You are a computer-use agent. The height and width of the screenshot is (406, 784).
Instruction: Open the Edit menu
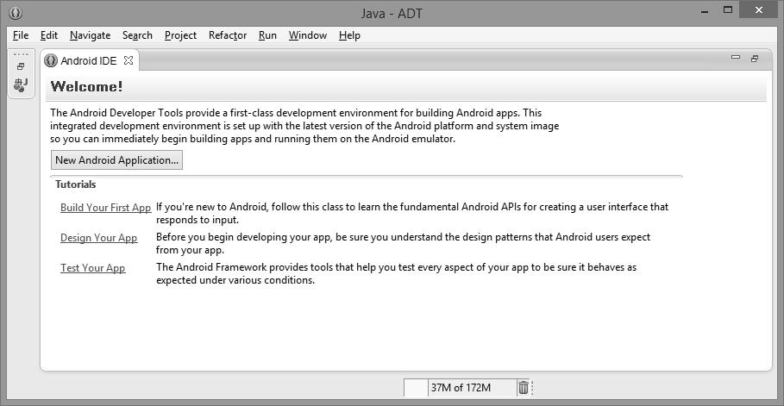(x=49, y=35)
